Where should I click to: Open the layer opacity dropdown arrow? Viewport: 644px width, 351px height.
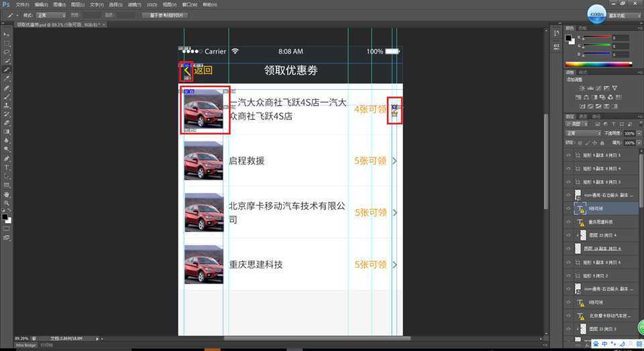click(x=639, y=133)
